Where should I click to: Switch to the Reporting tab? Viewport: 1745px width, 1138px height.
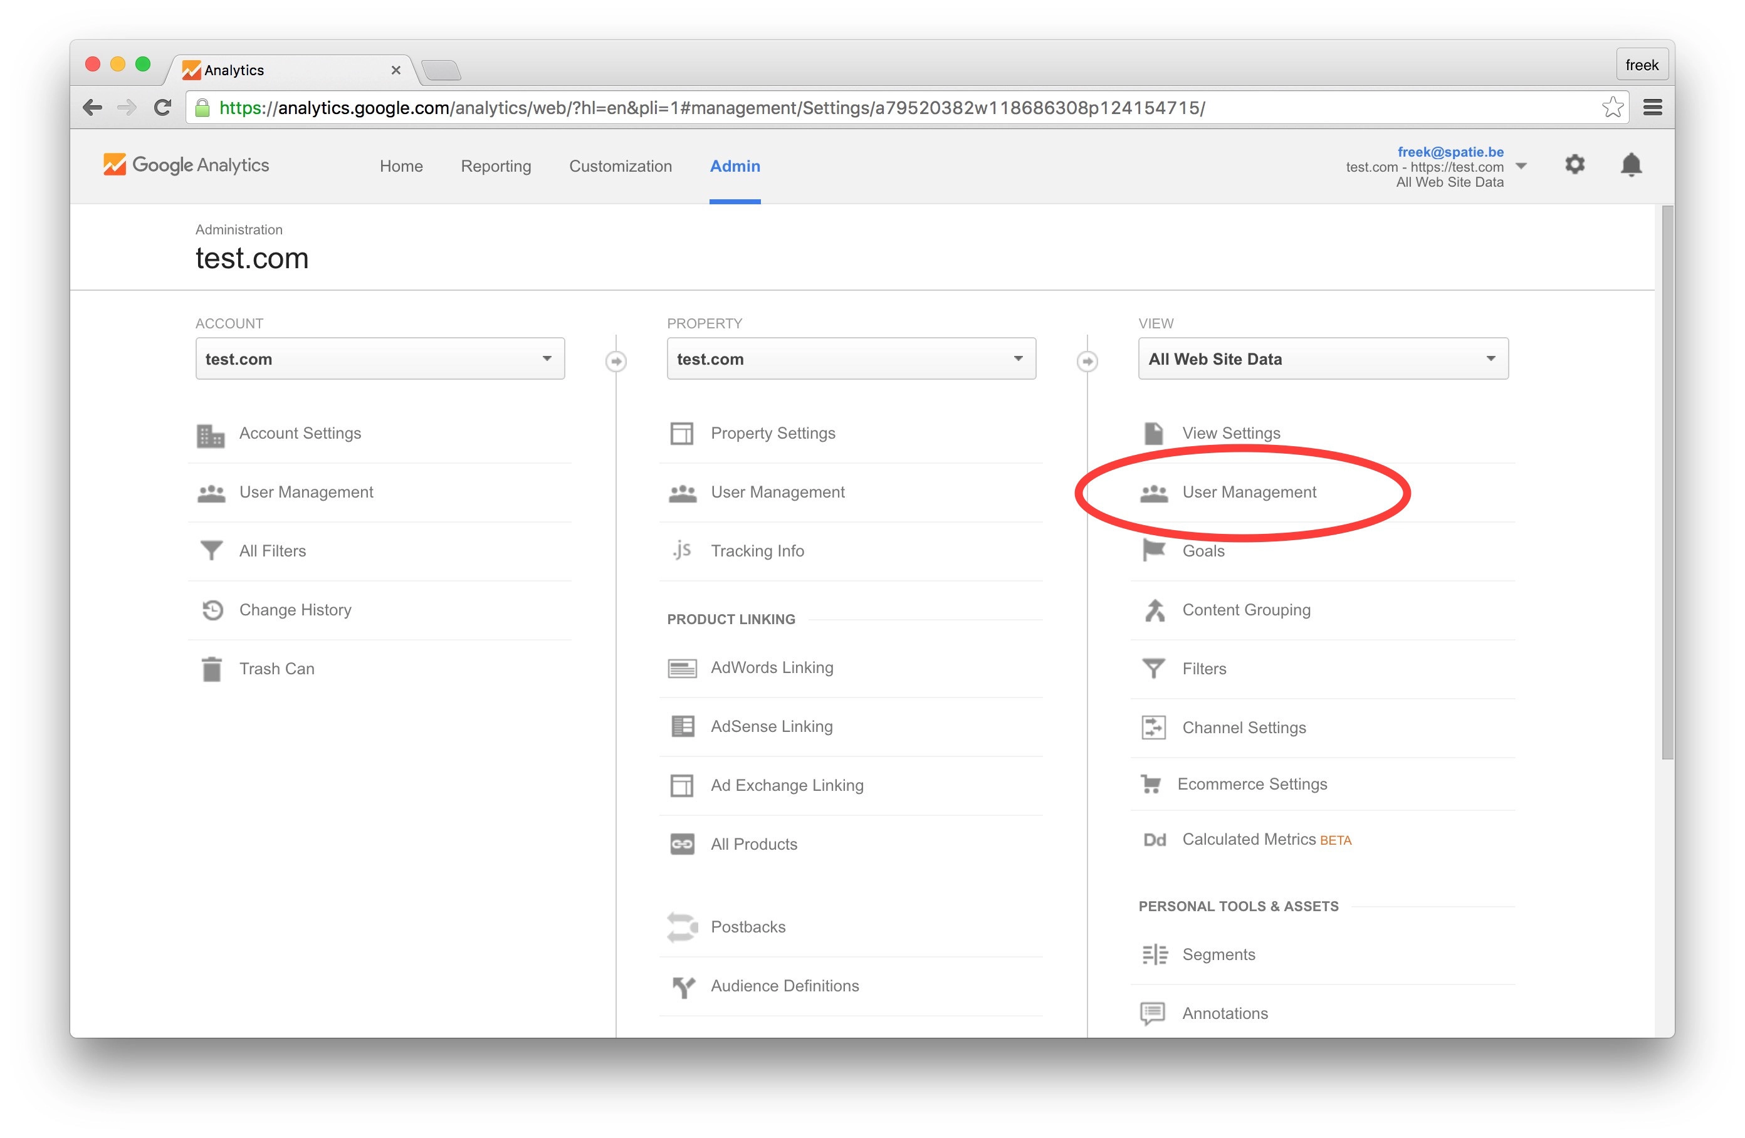click(496, 167)
